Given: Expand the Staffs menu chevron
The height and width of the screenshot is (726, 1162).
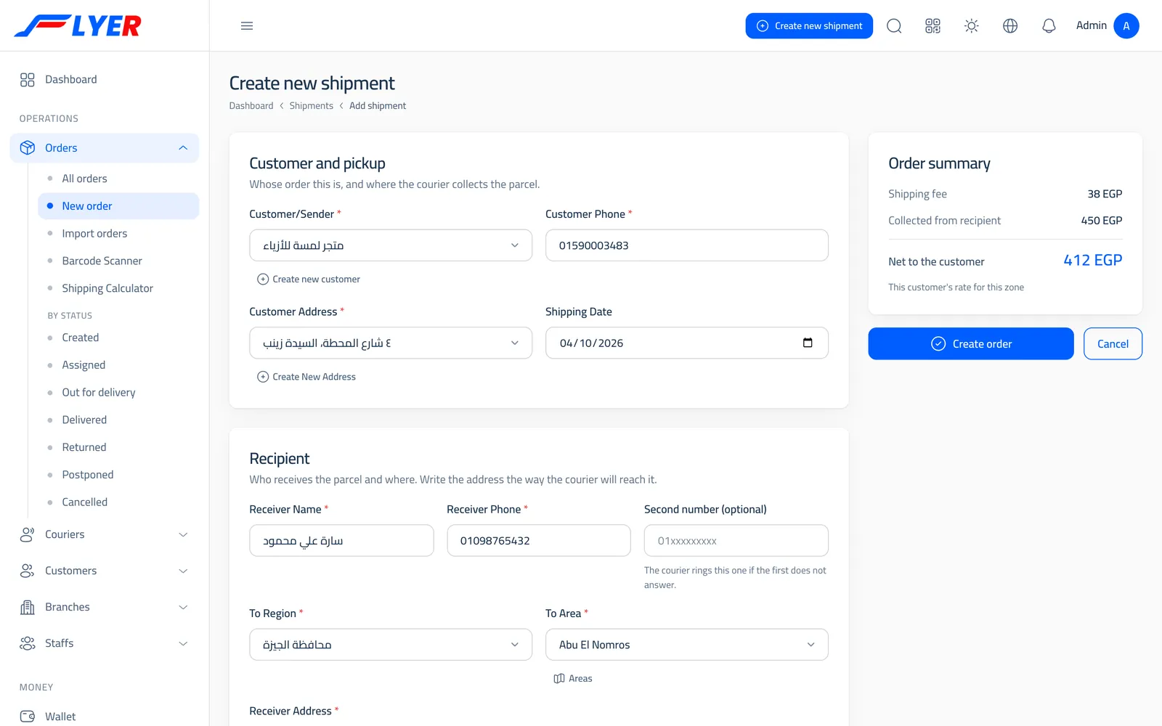Looking at the screenshot, I should pyautogui.click(x=183, y=643).
